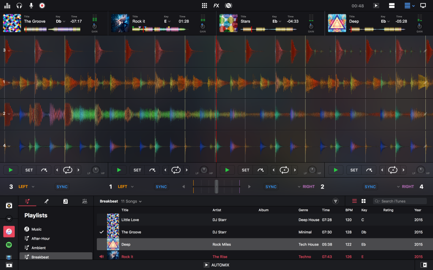Select the Spotify source in sidebar
This screenshot has width=433, height=270.
tap(9, 245)
